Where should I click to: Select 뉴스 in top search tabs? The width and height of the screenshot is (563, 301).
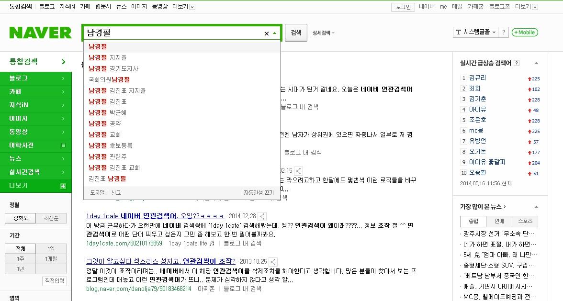[122, 6]
